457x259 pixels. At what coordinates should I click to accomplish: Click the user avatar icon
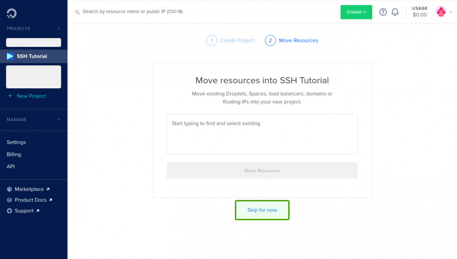[441, 12]
